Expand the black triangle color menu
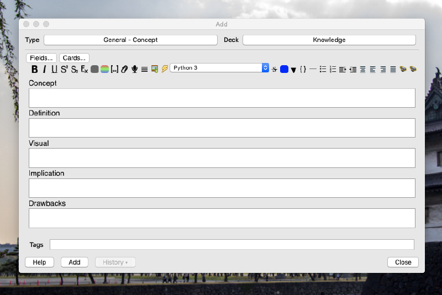The width and height of the screenshot is (442, 295). (293, 70)
